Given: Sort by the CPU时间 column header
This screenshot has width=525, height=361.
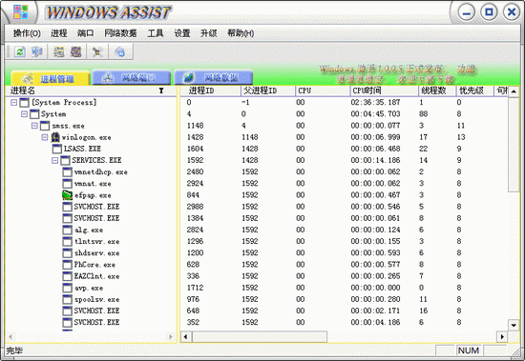Looking at the screenshot, I should click(x=384, y=90).
